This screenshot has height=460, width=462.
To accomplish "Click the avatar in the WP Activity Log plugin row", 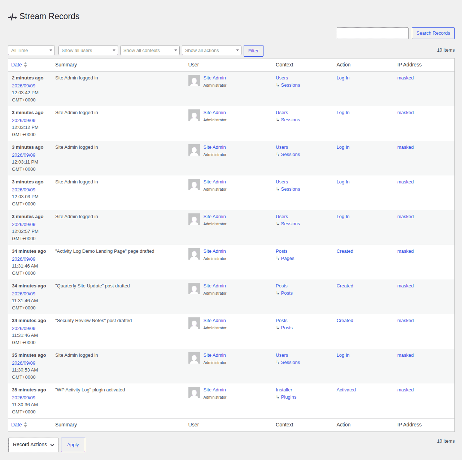I will pyautogui.click(x=194, y=392).
